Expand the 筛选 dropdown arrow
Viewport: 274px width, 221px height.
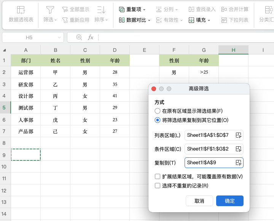point(56,20)
